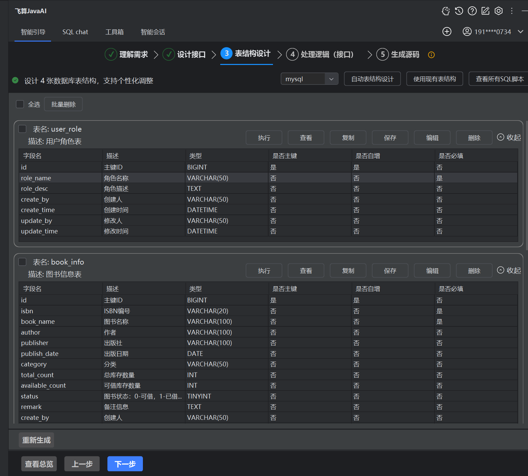Expand the account 191****0734 dropdown arrow
The width and height of the screenshot is (528, 476).
pos(520,32)
